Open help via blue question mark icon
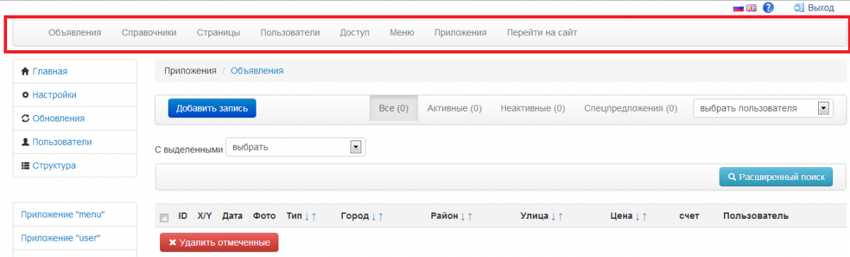Screen dimensions: 850x257 769,8
